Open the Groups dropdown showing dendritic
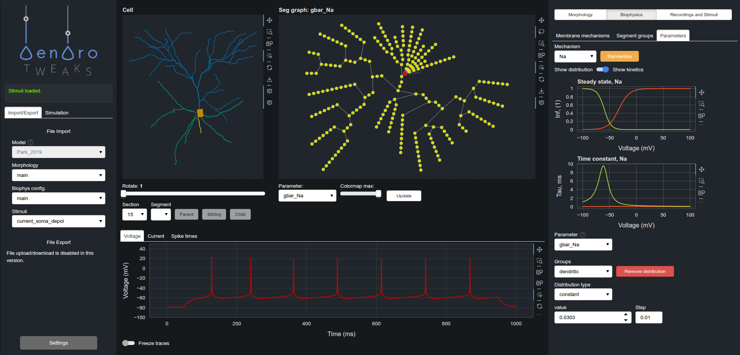This screenshot has width=740, height=355. tap(583, 272)
